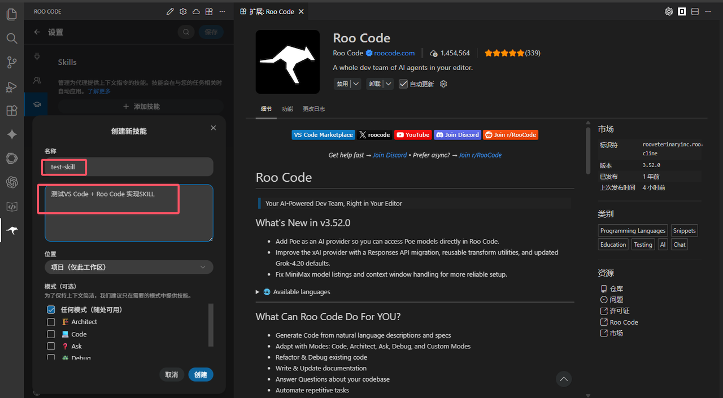Screen dimensions: 723x398
Task: Click the extension details page scrollbar
Action: 588,150
